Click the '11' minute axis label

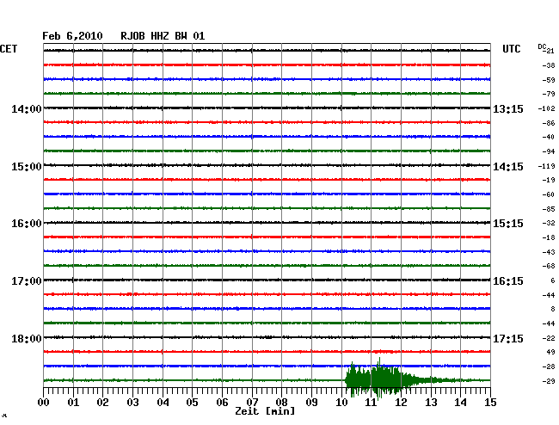pyautogui.click(x=372, y=403)
